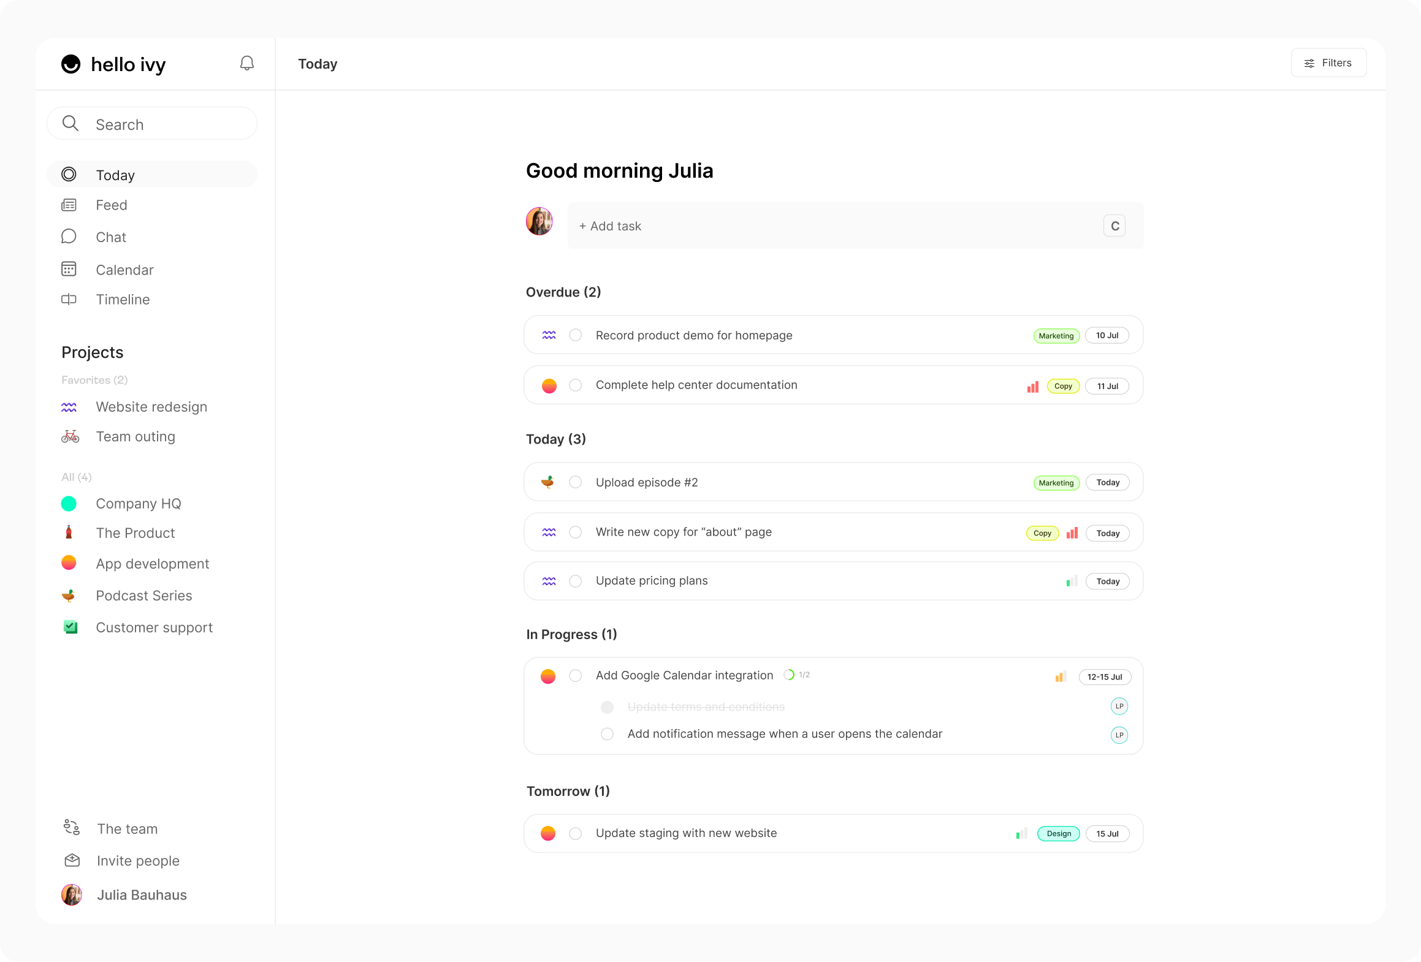This screenshot has width=1421, height=962.
Task: Complete the notification message subtask
Action: pos(607,734)
